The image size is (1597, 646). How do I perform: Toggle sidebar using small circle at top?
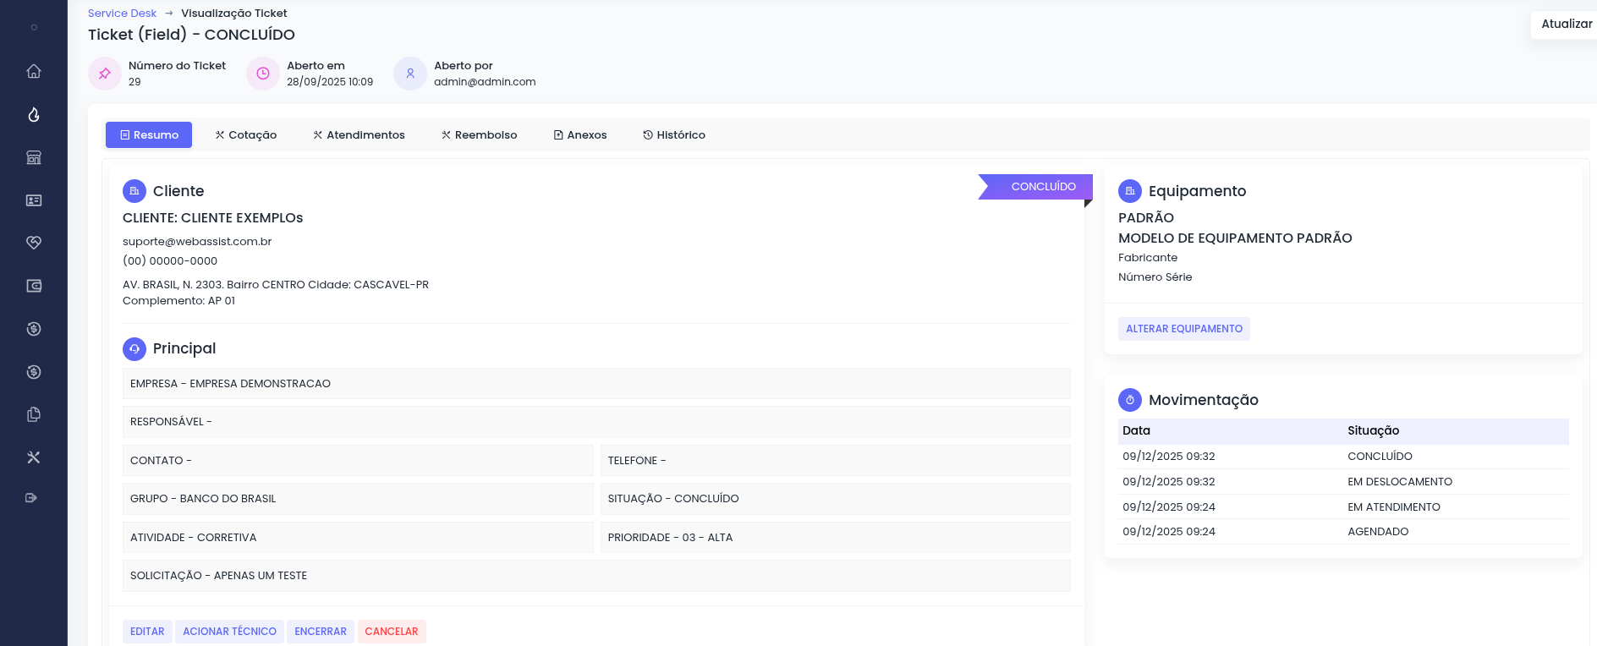(34, 27)
